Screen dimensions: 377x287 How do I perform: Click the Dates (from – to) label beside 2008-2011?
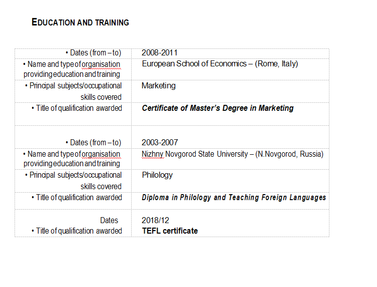(93, 53)
